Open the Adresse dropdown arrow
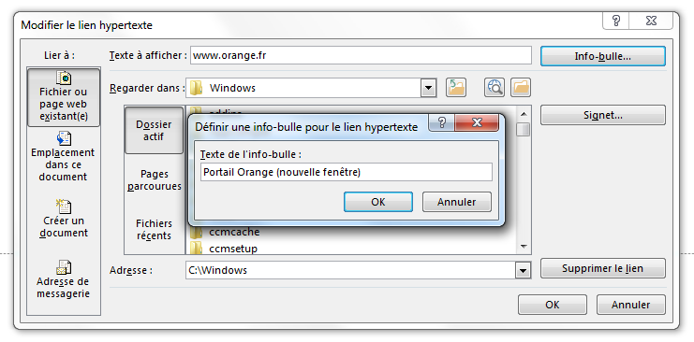The image size is (694, 342). point(523,270)
